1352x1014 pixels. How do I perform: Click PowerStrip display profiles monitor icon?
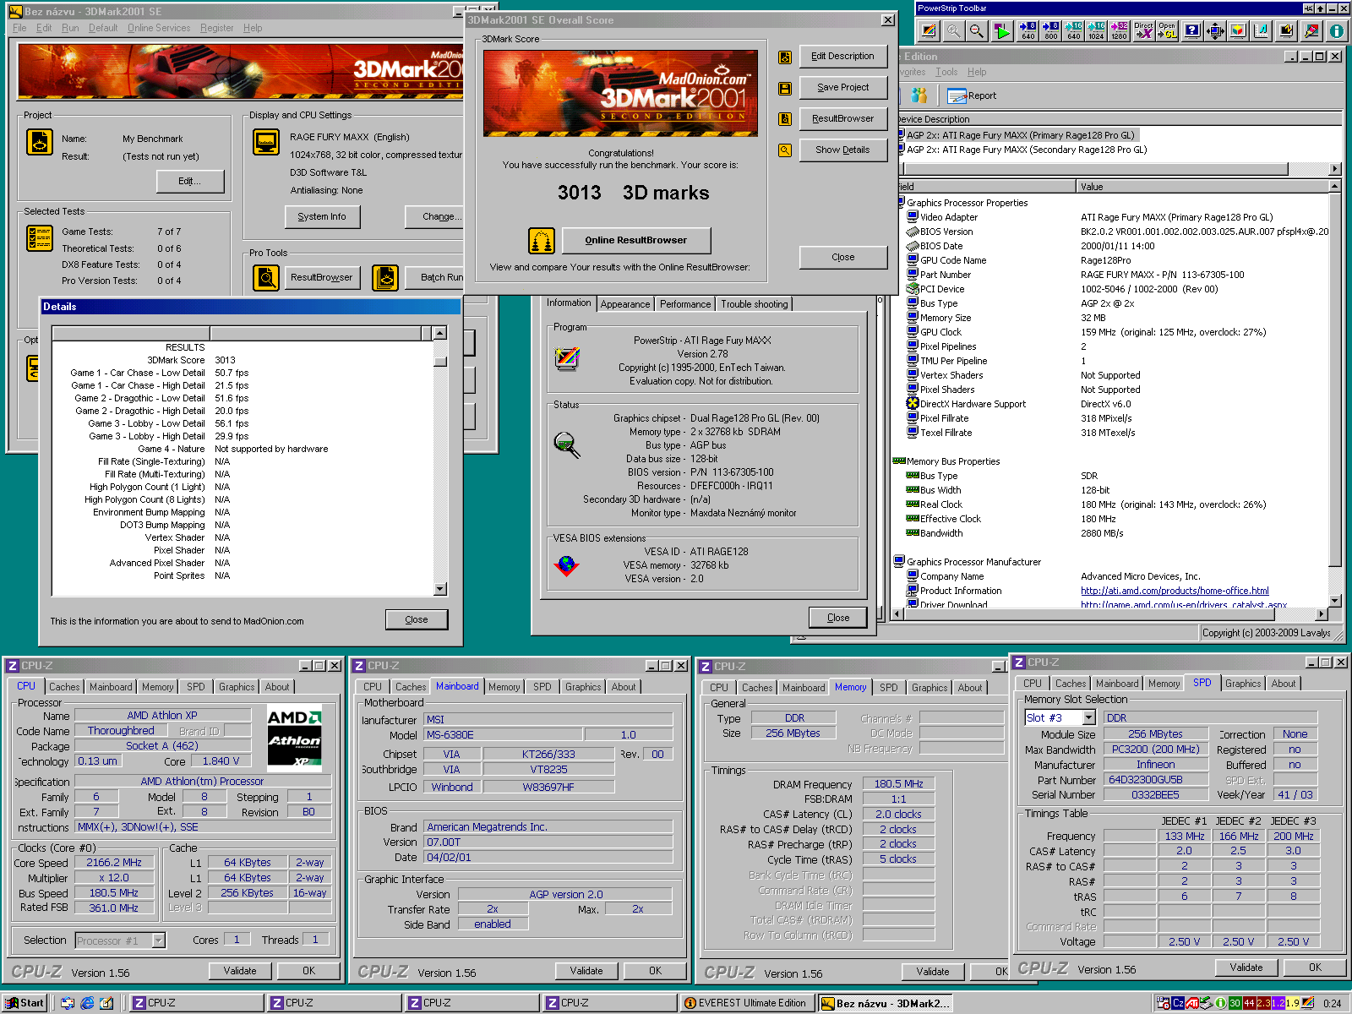(929, 31)
